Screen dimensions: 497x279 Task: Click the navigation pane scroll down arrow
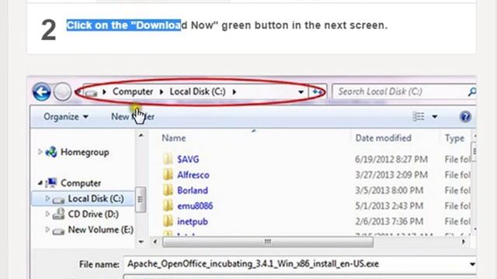[x=141, y=242]
